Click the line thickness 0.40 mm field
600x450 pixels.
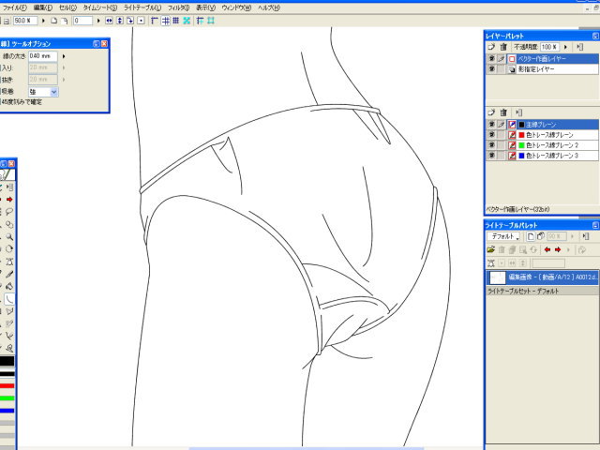[42, 56]
